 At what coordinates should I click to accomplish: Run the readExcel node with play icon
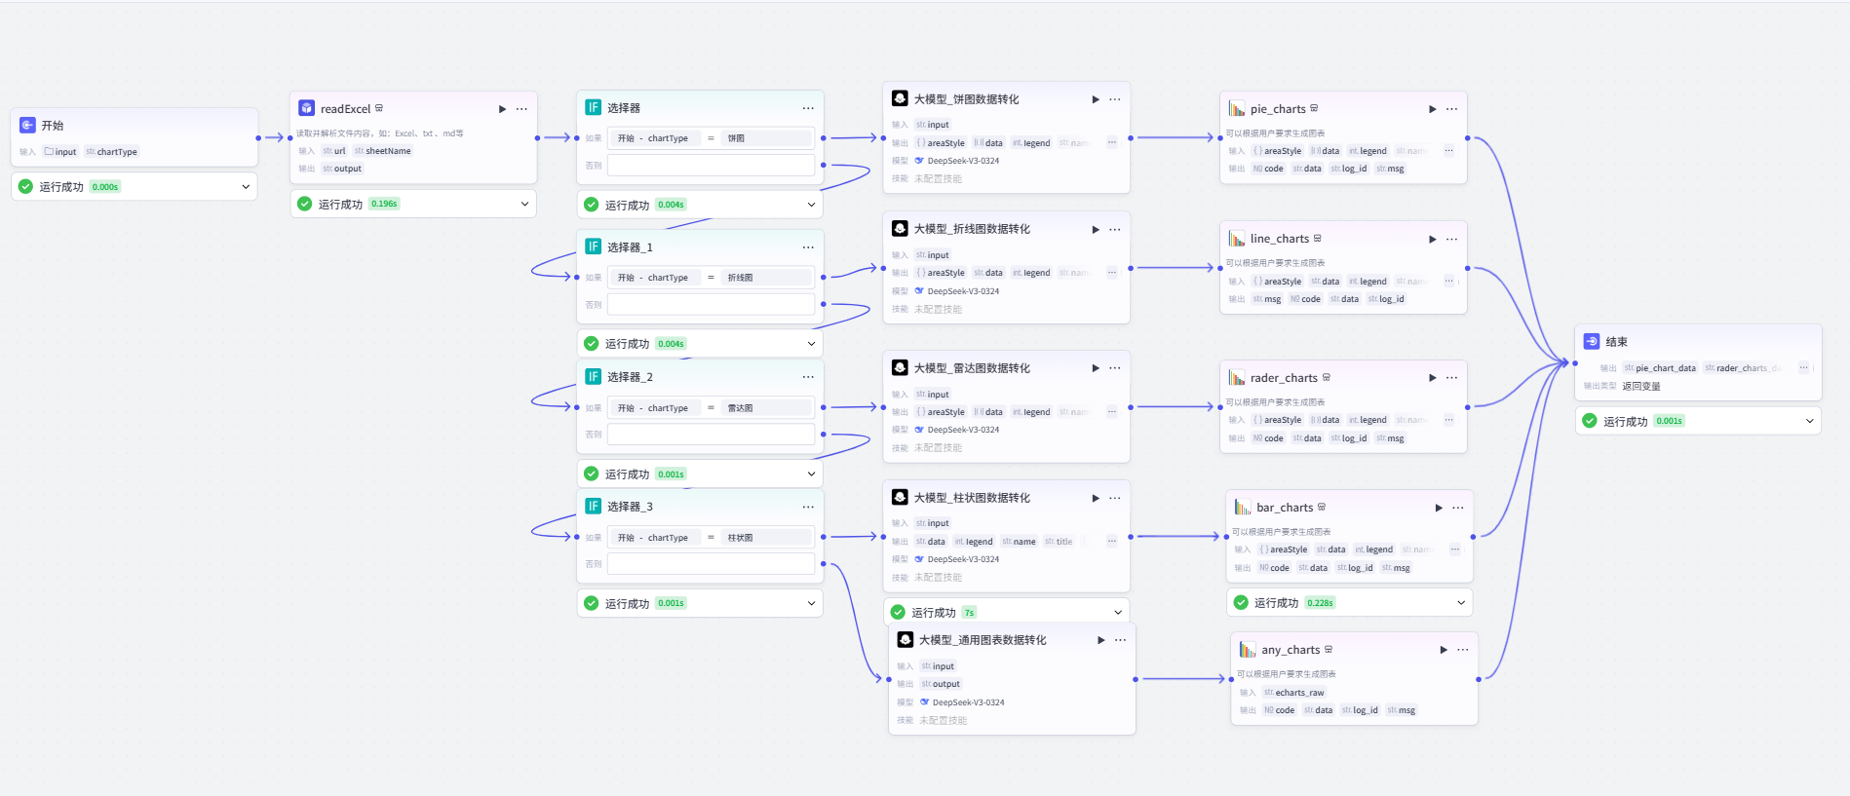(502, 109)
